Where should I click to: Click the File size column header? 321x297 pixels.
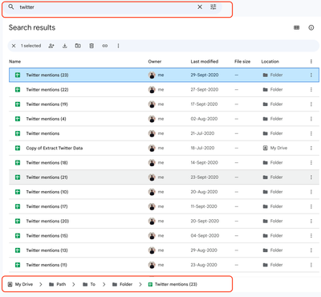point(242,62)
